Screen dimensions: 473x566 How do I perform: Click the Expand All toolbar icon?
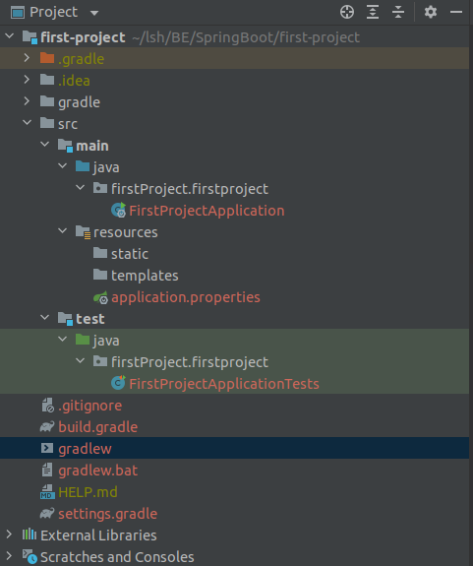pyautogui.click(x=373, y=12)
